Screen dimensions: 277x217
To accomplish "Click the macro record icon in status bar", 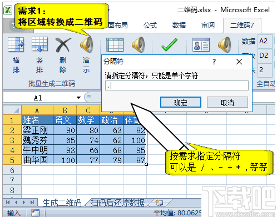I will pyautogui.click(x=35, y=213).
